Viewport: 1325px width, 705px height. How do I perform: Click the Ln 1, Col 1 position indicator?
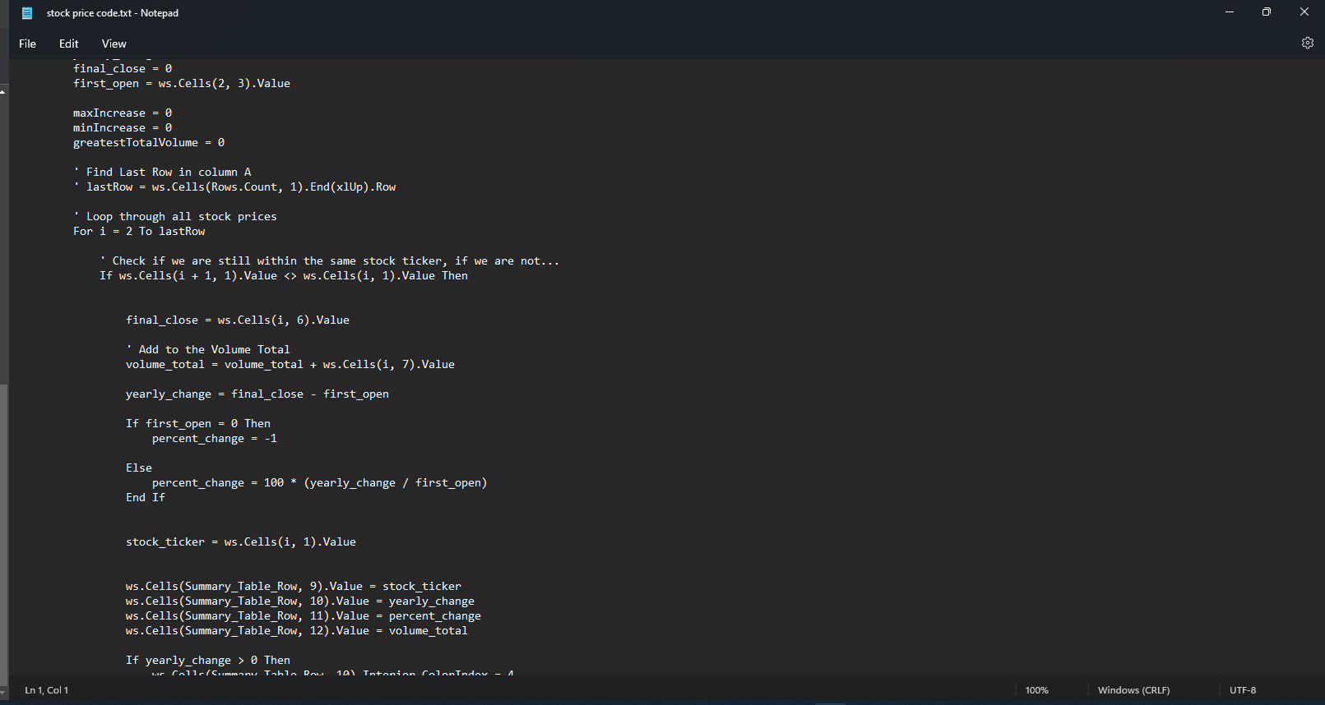47,690
